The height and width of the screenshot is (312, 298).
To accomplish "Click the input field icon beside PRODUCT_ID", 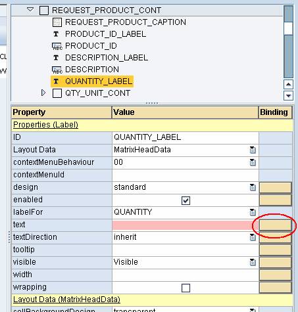I will [x=57, y=46].
